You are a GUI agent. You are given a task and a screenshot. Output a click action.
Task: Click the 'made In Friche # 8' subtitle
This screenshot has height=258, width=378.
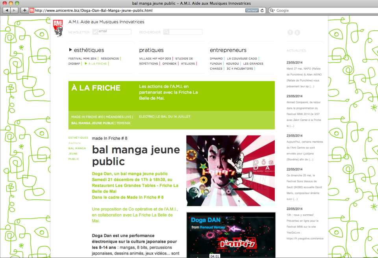(109, 138)
